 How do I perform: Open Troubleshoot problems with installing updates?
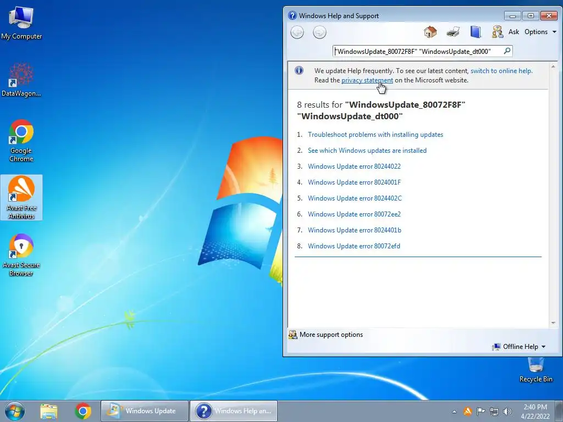pyautogui.click(x=375, y=135)
